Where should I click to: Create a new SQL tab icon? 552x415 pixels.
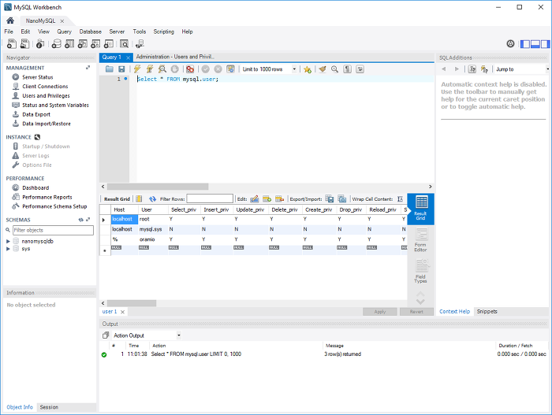click(12, 43)
